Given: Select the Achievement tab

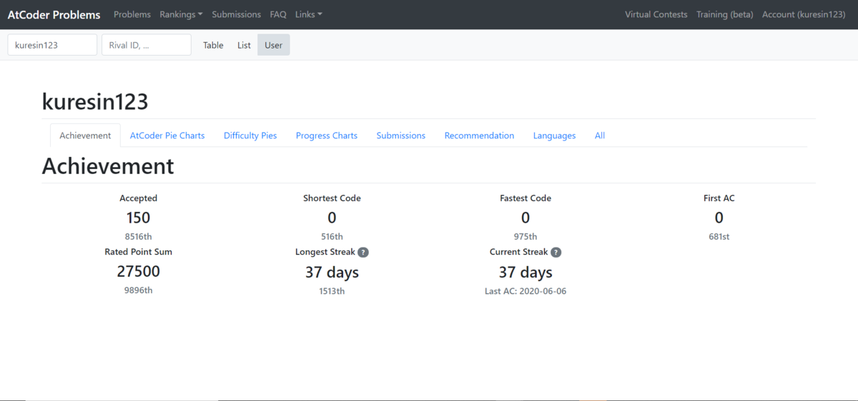Looking at the screenshot, I should (x=85, y=136).
